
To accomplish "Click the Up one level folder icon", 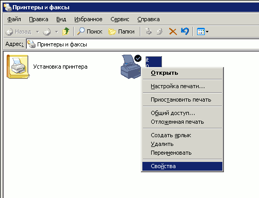I will point(66,31).
